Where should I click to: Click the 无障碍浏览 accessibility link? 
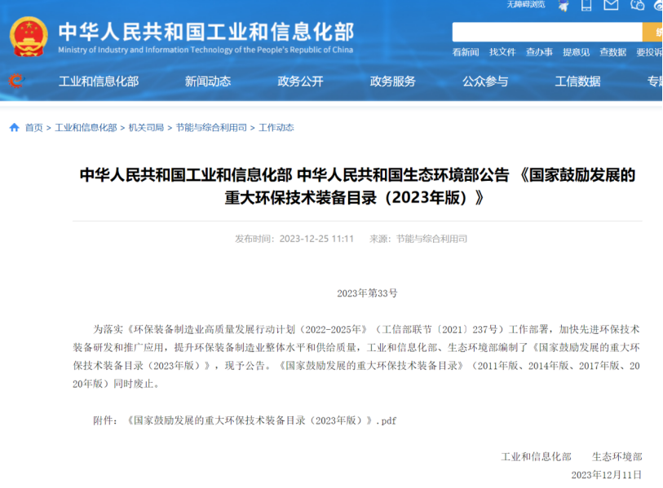click(x=526, y=5)
